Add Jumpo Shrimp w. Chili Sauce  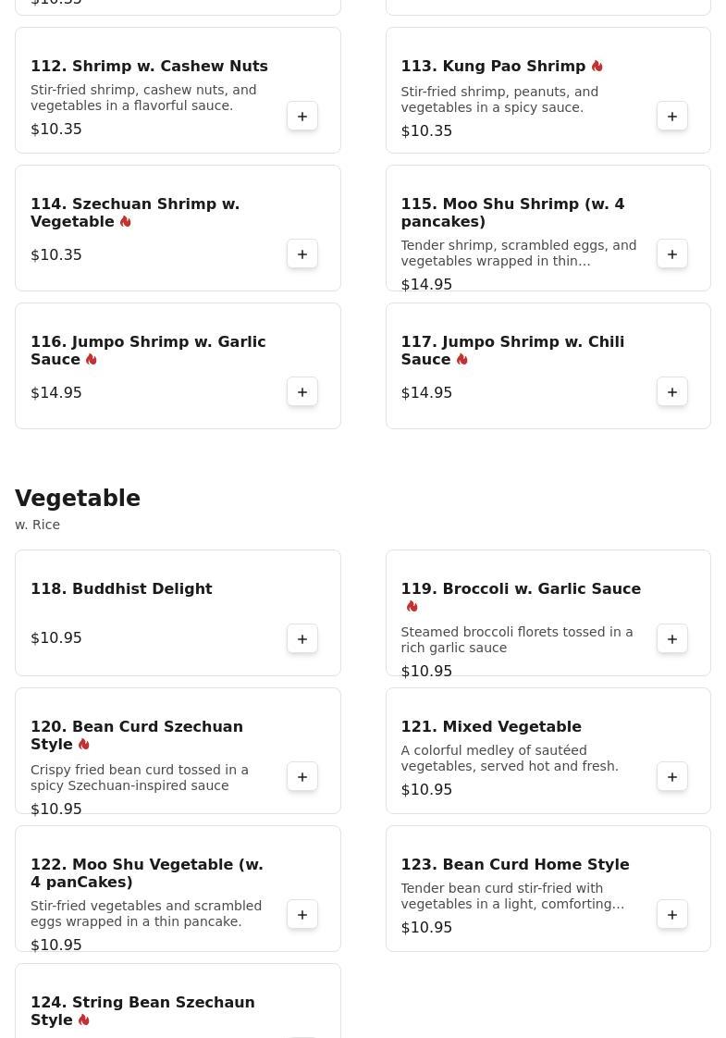(x=672, y=392)
